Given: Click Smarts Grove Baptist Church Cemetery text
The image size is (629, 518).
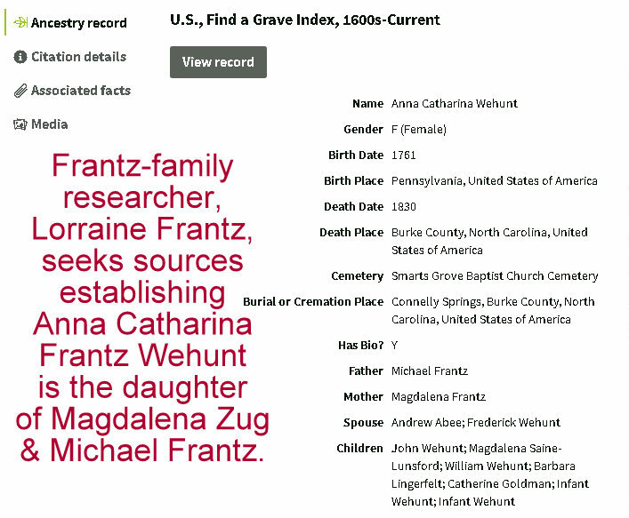Looking at the screenshot, I should [494, 276].
